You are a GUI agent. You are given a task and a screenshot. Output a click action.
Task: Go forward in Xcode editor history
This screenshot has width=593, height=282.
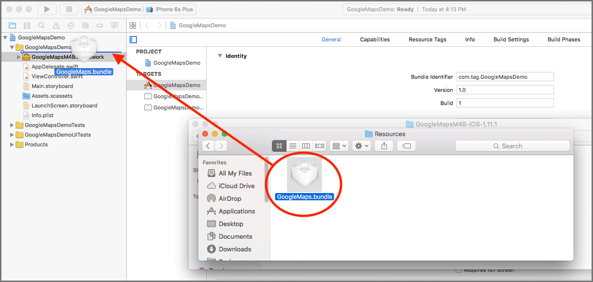[x=160, y=25]
